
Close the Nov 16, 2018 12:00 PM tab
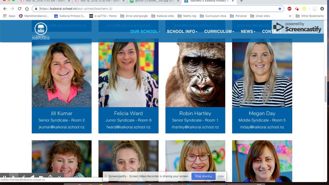[x=123, y=1]
